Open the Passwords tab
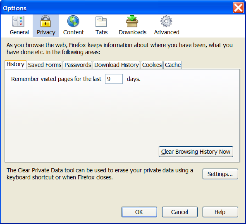 click(x=78, y=65)
